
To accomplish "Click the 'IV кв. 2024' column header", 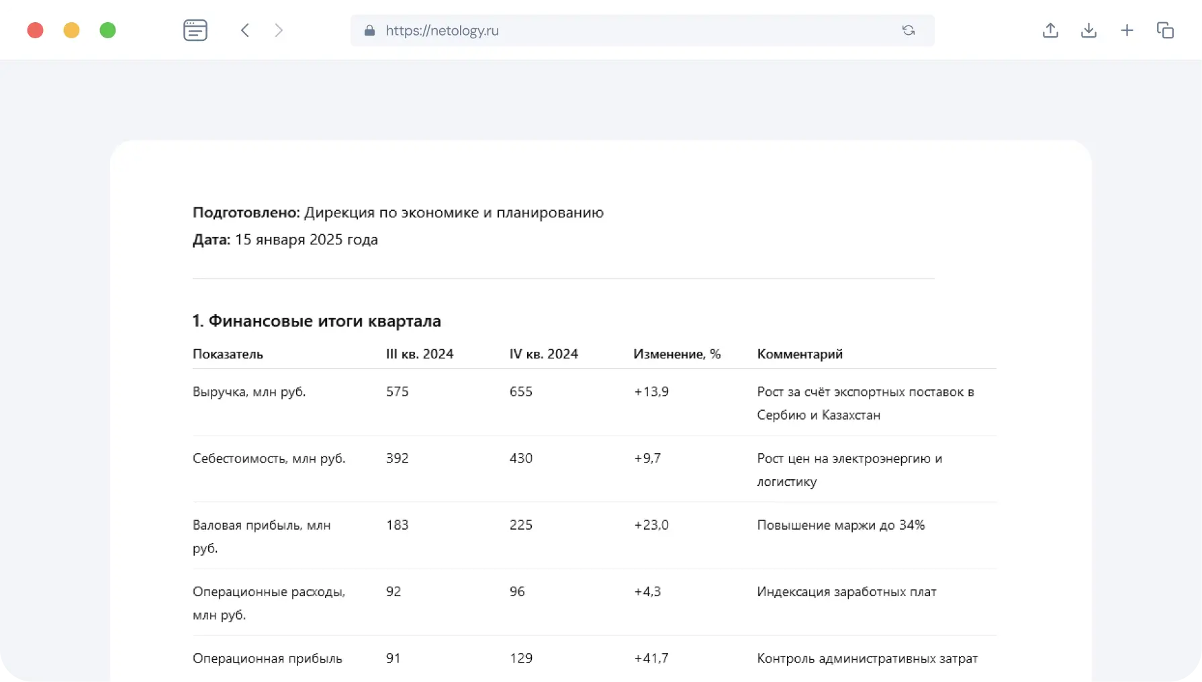I will [x=543, y=354].
